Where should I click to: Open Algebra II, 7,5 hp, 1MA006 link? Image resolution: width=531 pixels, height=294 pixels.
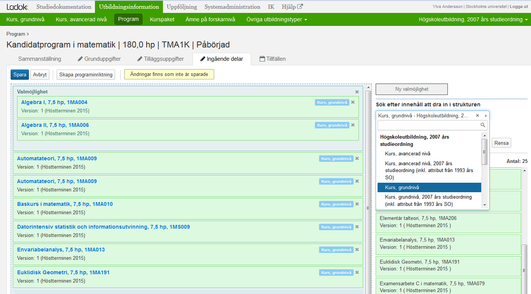[x=55, y=125]
